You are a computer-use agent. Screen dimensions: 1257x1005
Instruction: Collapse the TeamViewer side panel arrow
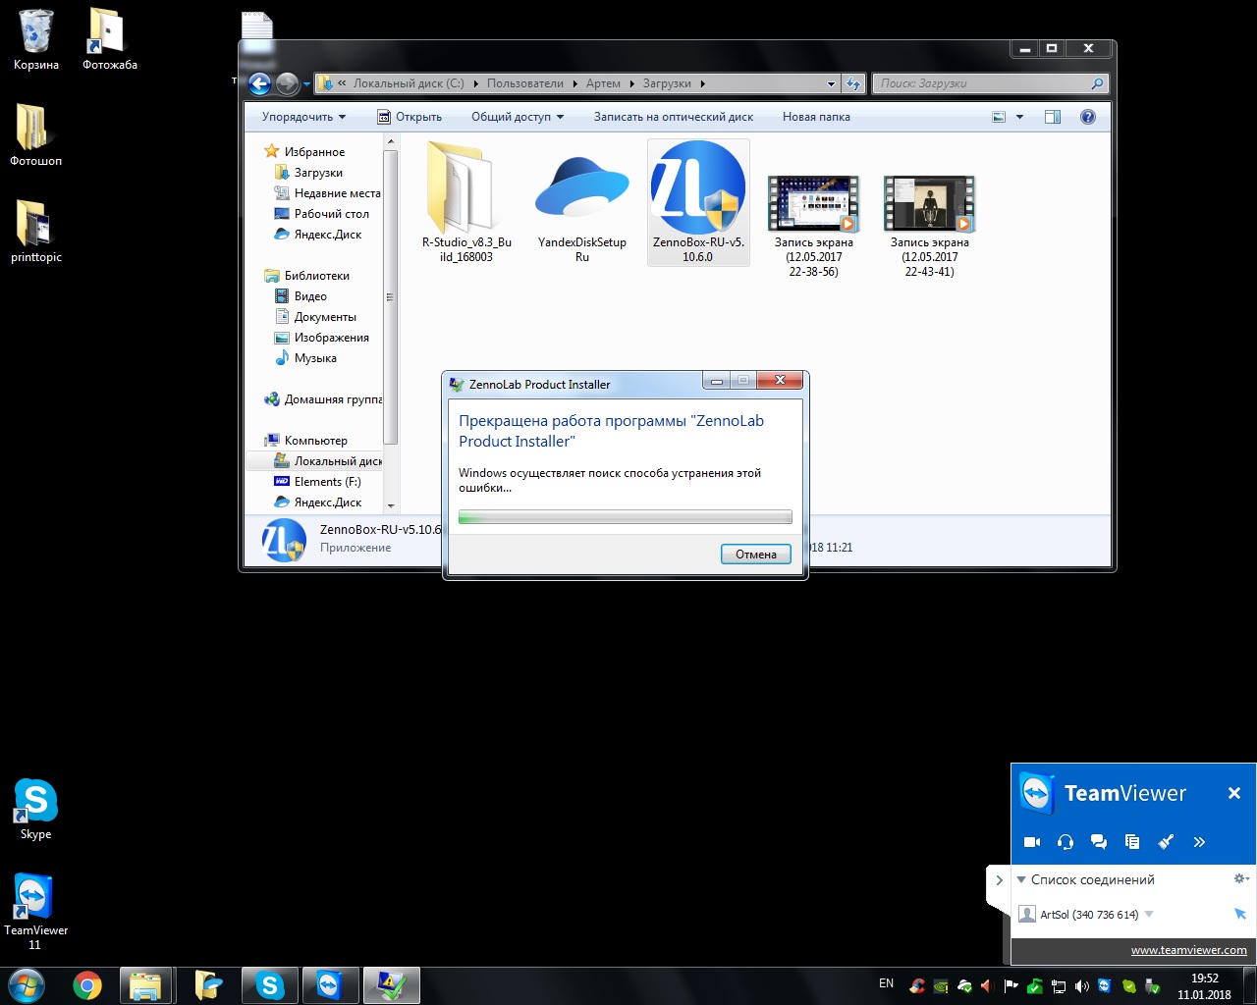pos(999,880)
